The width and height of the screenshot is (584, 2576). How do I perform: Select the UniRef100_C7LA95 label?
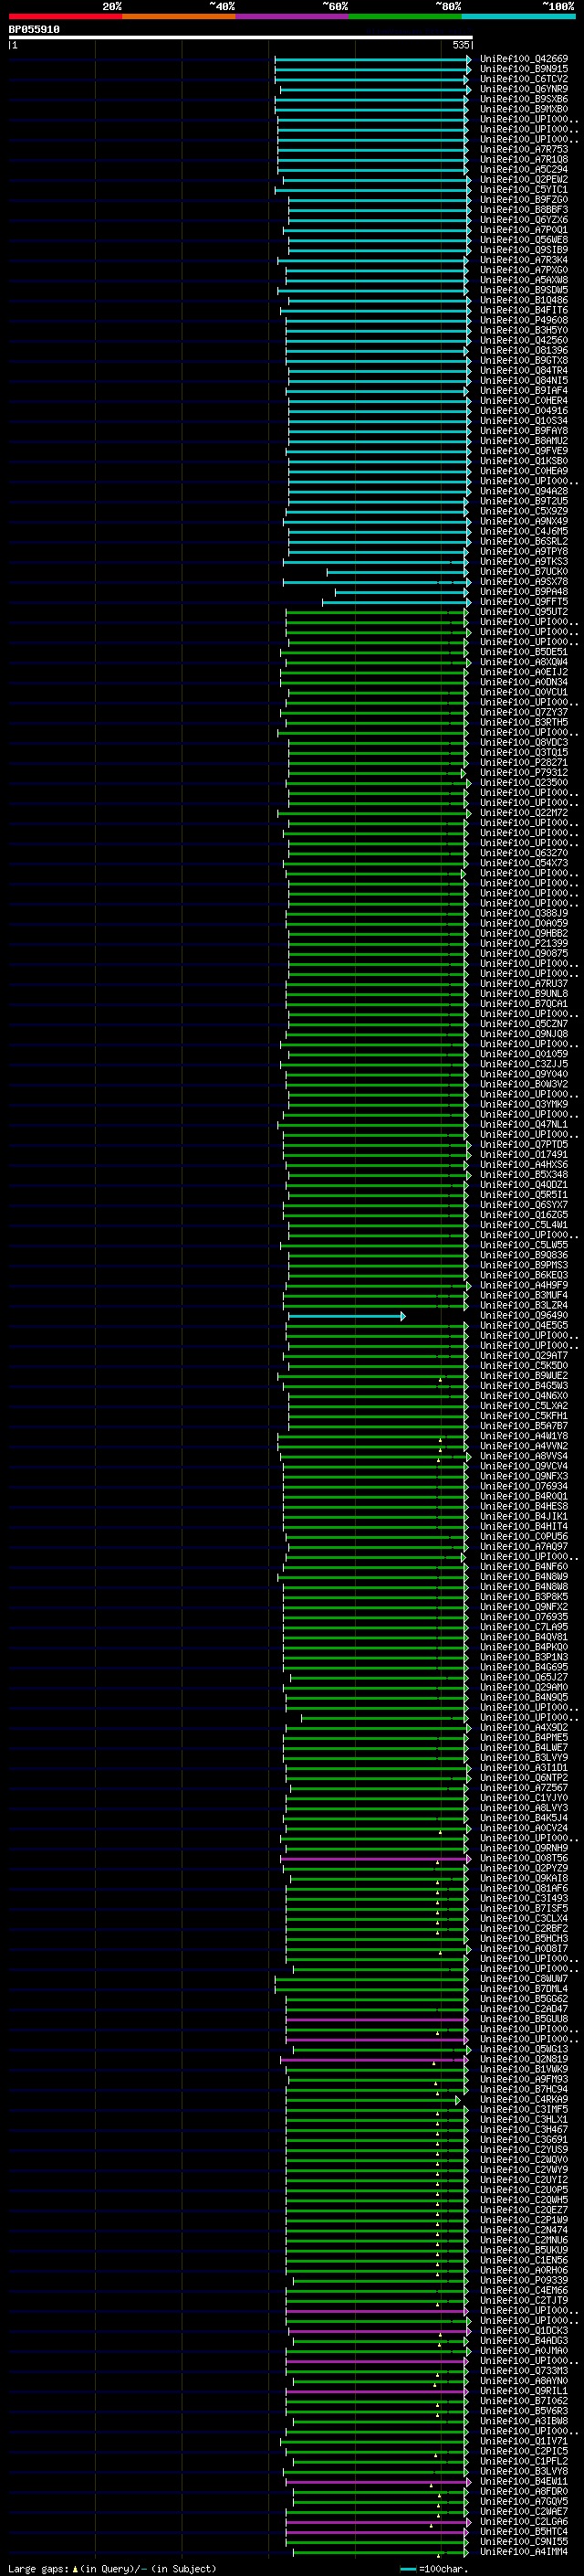tap(523, 1628)
